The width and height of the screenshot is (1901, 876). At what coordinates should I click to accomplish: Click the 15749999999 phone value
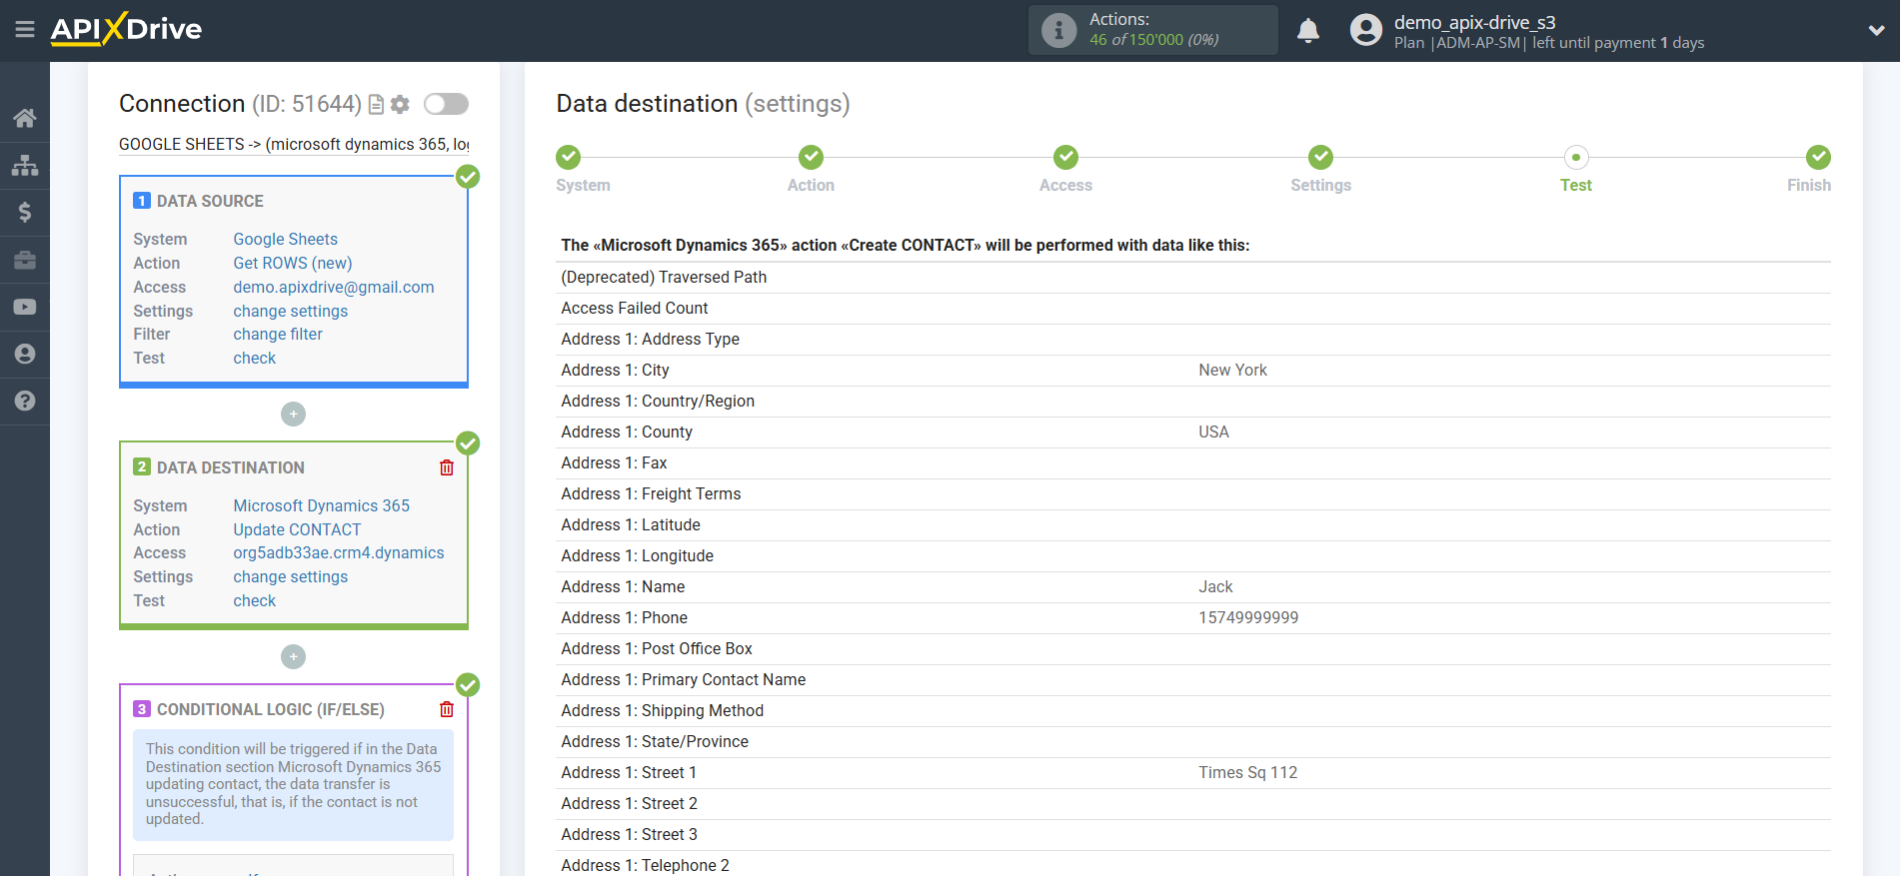coord(1248,617)
